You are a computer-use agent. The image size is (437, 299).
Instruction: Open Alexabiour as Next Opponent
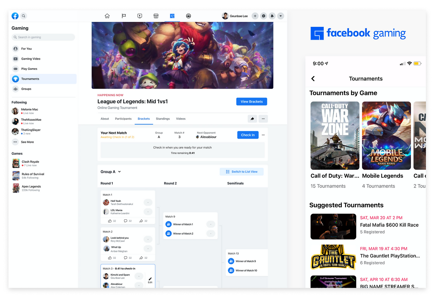click(x=206, y=137)
